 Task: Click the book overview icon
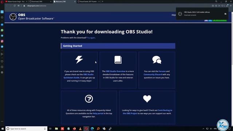(x=118, y=60)
